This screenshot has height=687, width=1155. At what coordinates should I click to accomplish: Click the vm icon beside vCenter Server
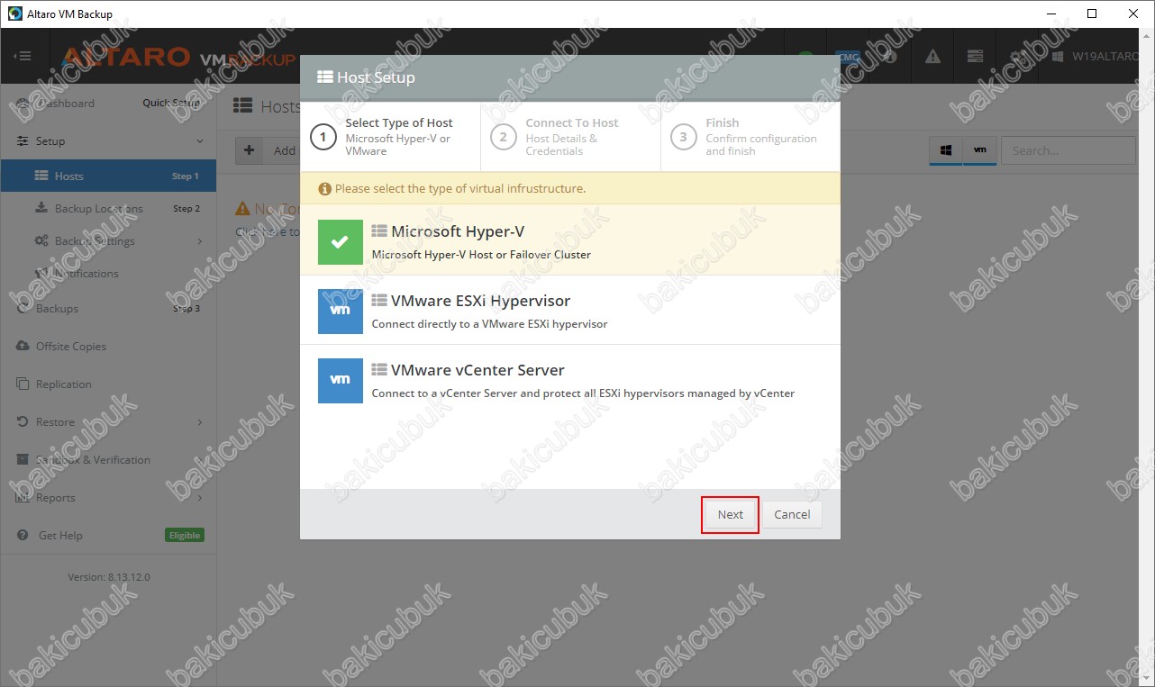coord(341,381)
